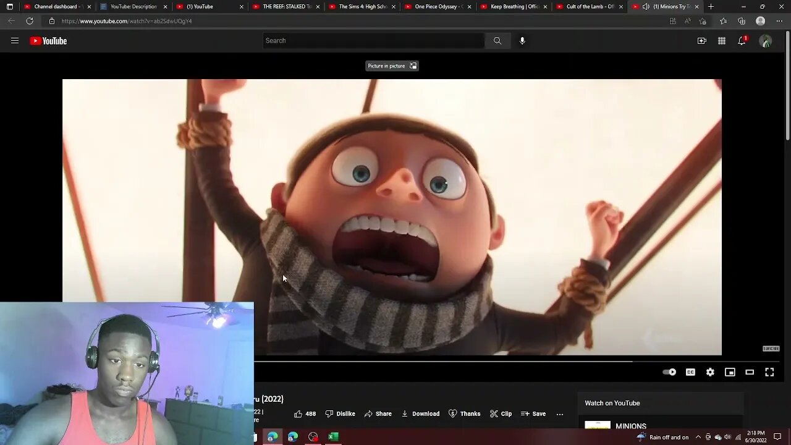Screen dimensions: 791x445
Task: Open Microsoft Edge in the taskbar
Action: coord(272,437)
